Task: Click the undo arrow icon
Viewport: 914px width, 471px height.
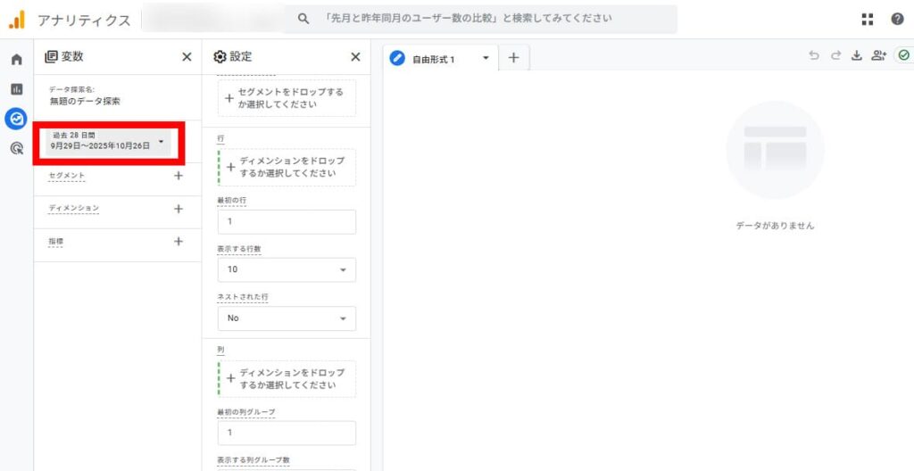Action: click(x=813, y=56)
